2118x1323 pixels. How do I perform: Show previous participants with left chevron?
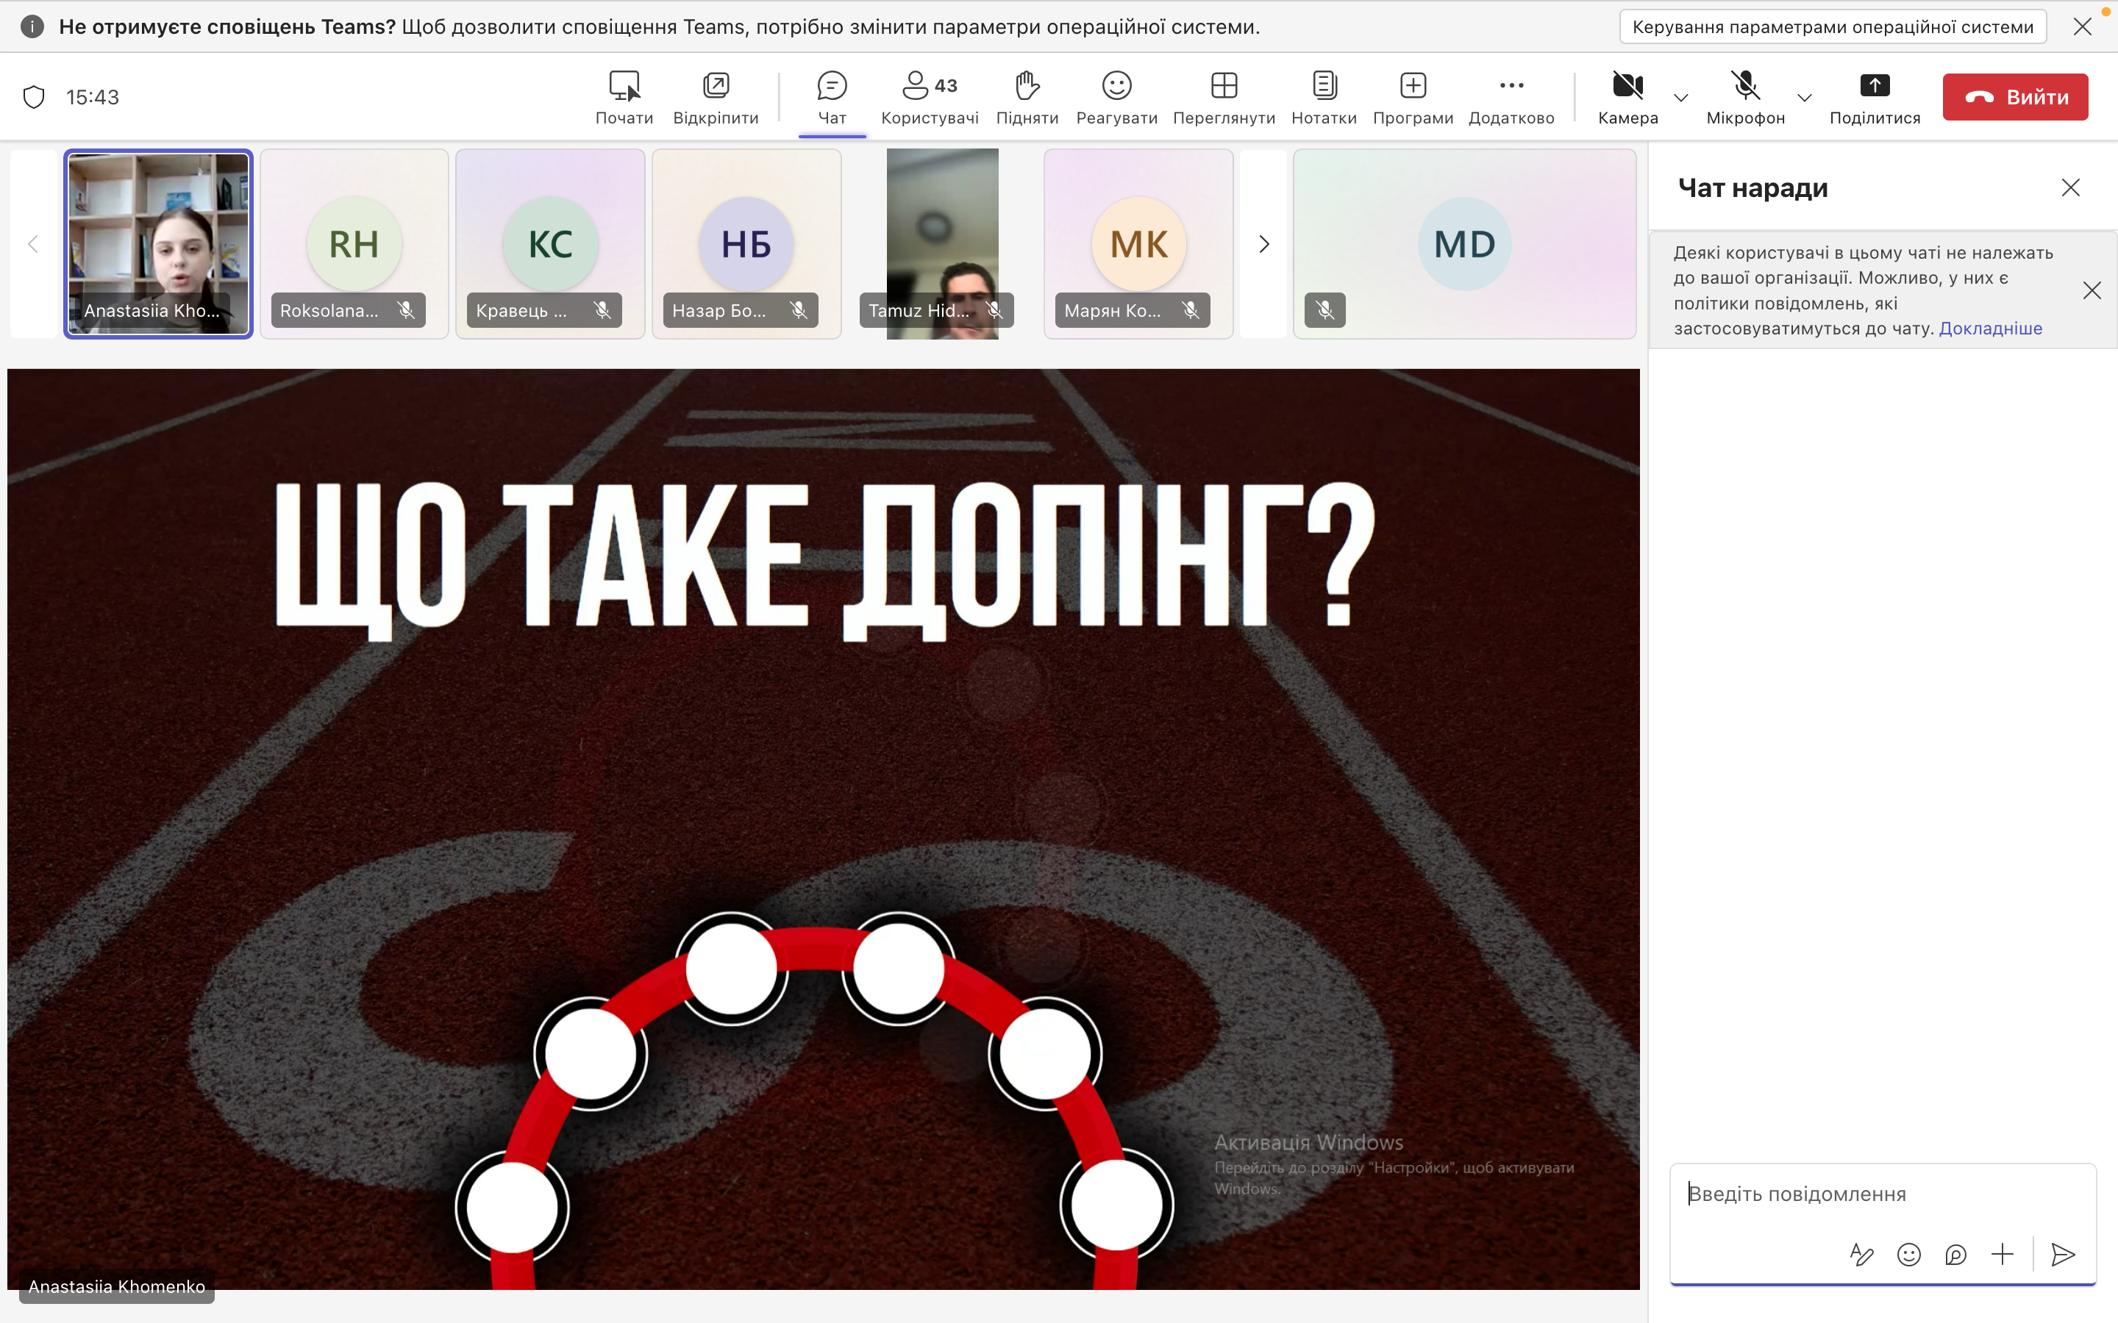pos(33,244)
